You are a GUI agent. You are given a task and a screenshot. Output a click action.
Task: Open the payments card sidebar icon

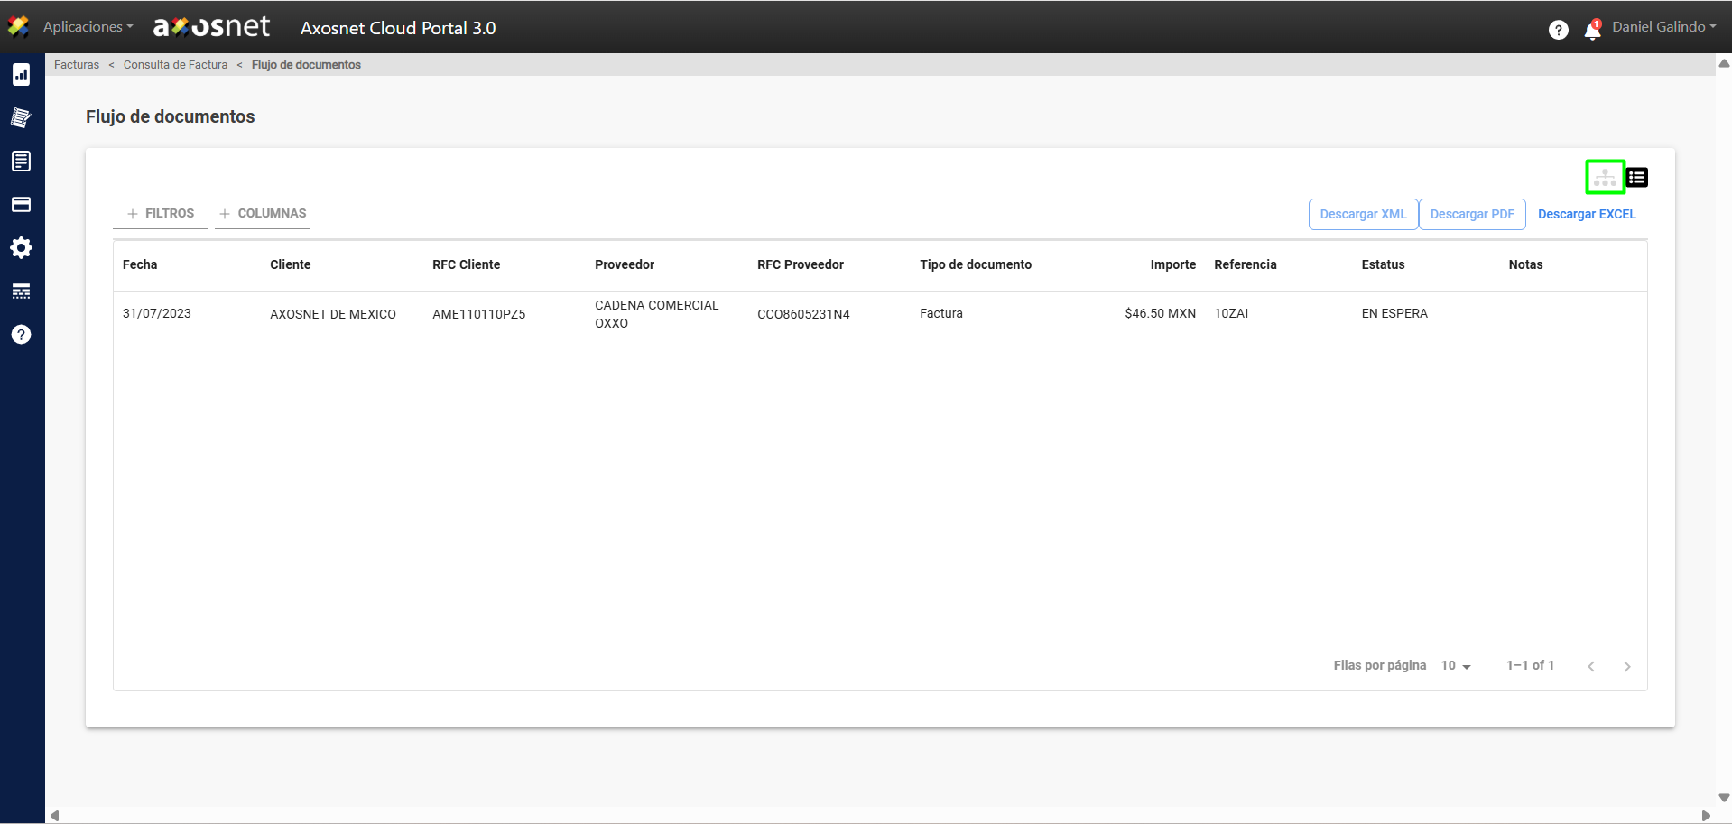point(21,205)
